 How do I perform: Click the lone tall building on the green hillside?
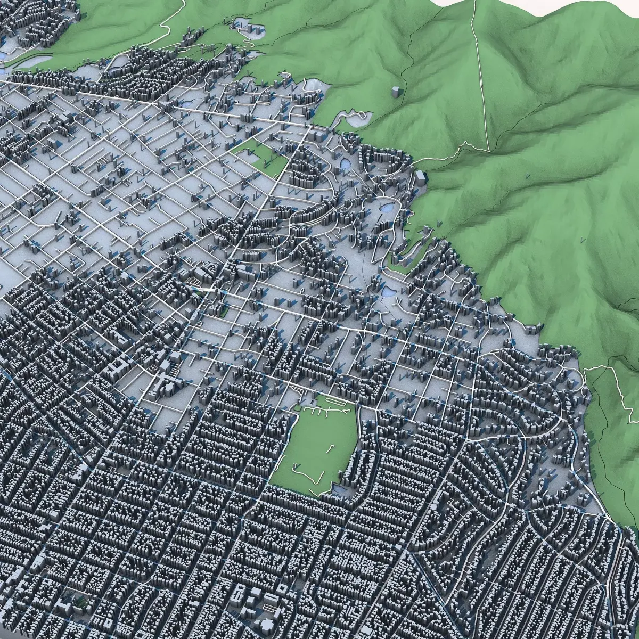[x=396, y=92]
